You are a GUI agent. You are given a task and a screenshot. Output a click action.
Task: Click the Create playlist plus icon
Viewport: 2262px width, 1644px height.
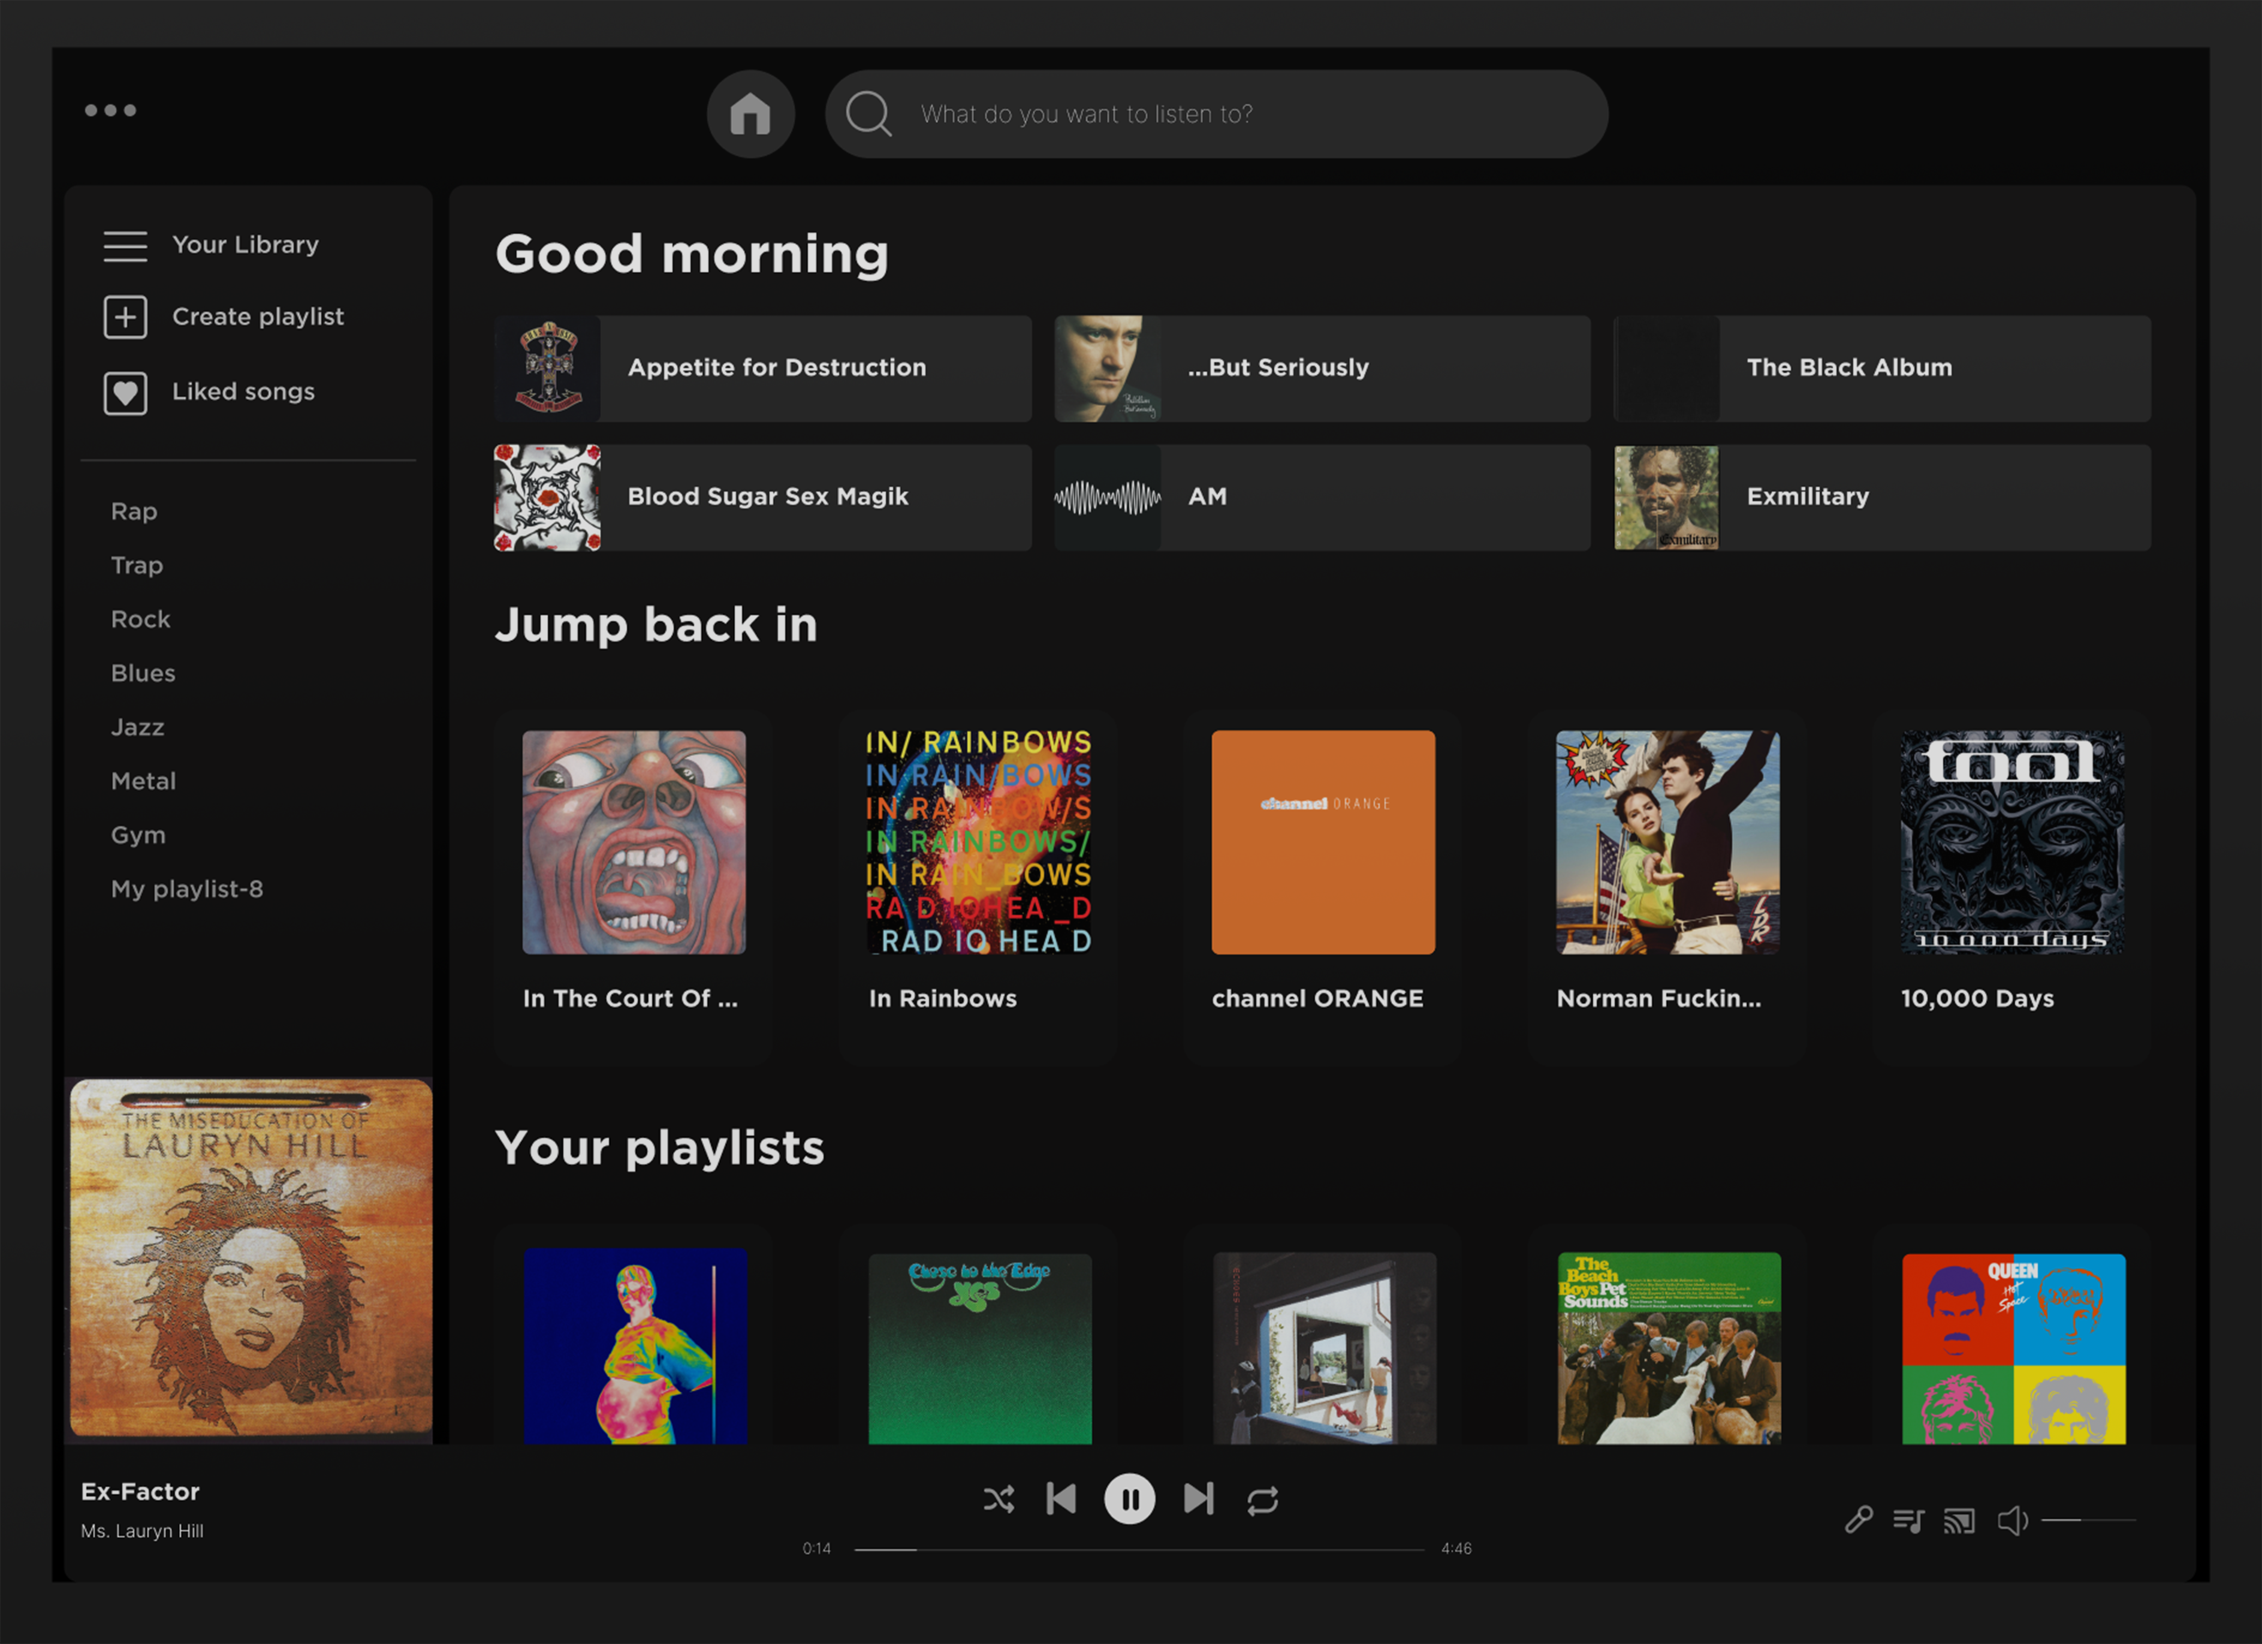pyautogui.click(x=125, y=317)
